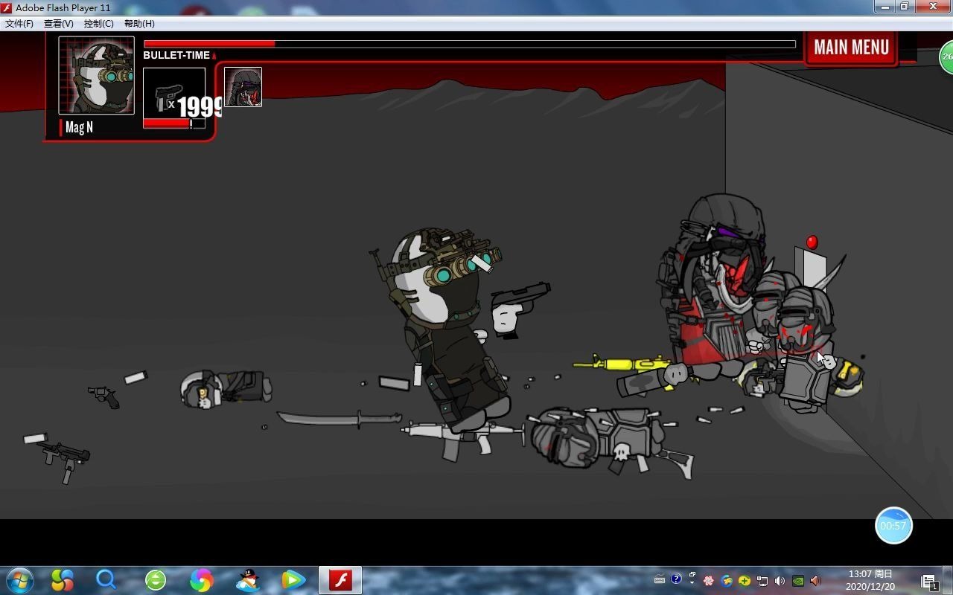Open the blue magnifier search taskbar icon
The image size is (953, 595).
pos(106,579)
